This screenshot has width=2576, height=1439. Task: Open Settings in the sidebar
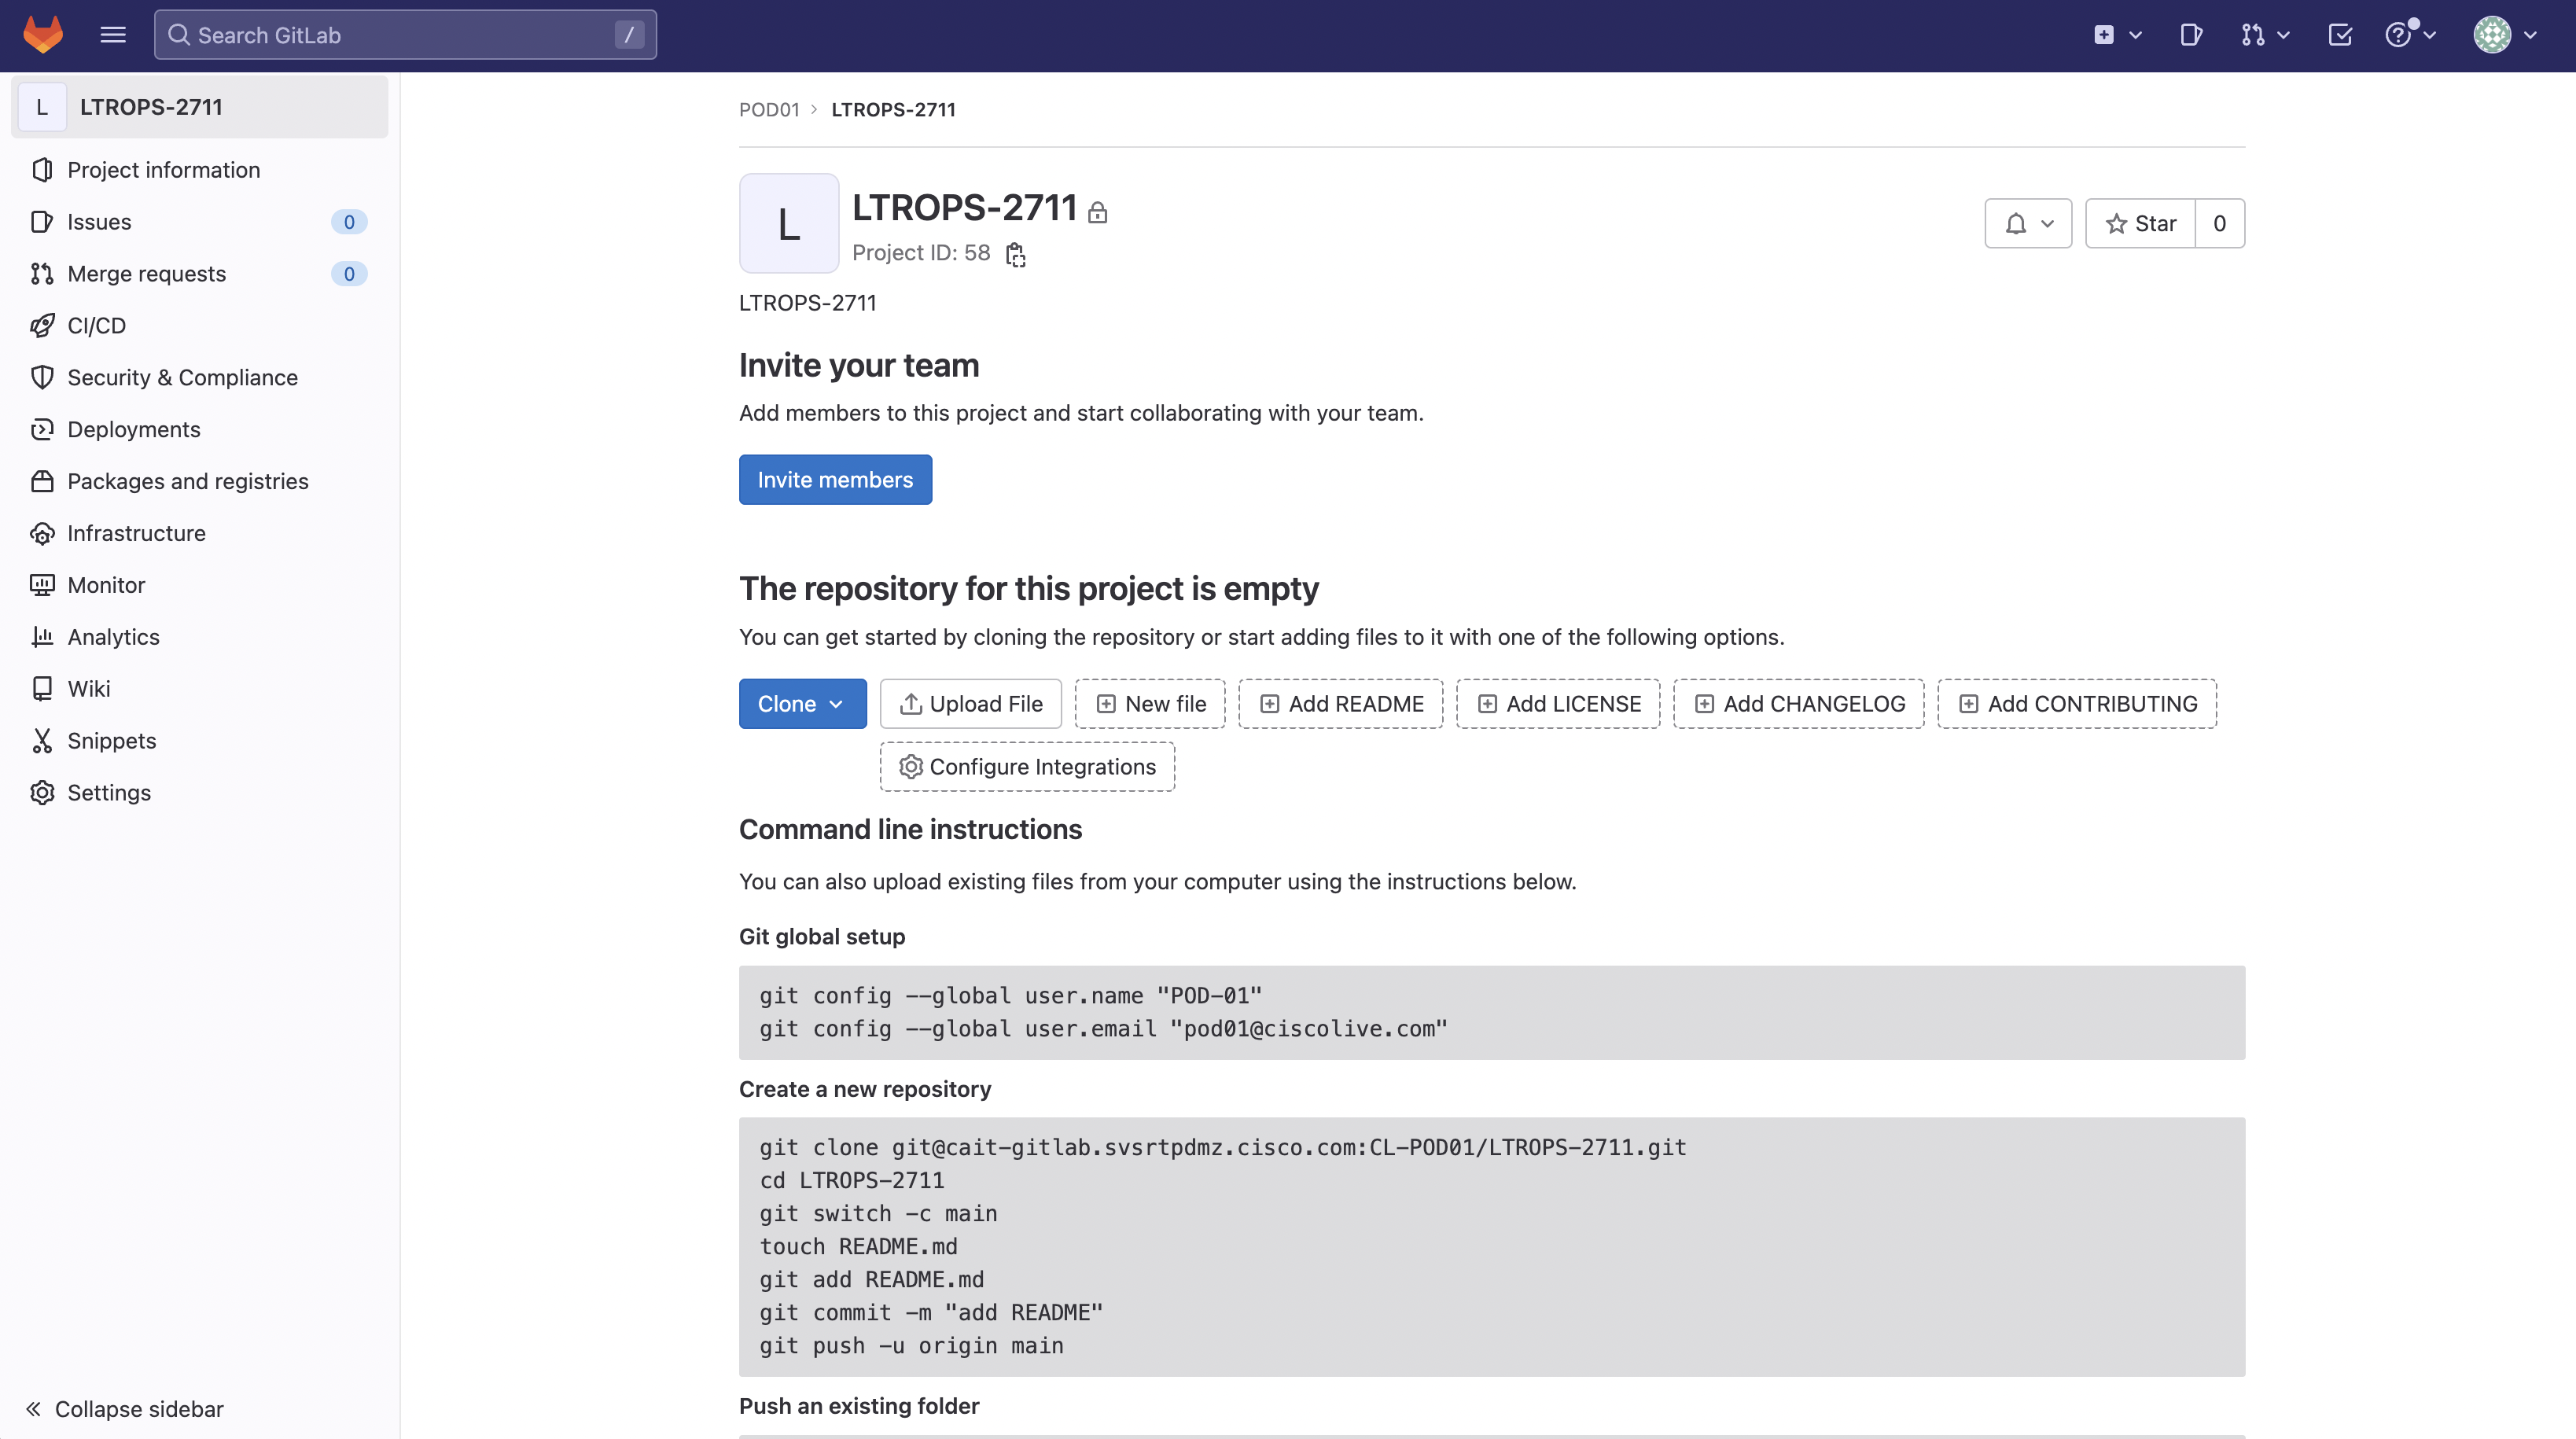click(x=200, y=793)
